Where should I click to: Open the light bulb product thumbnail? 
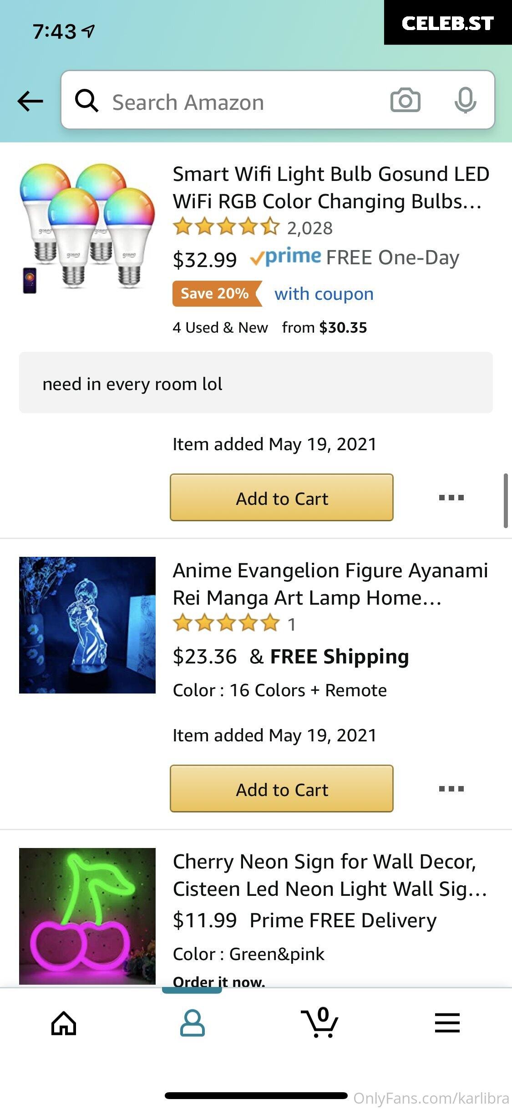click(87, 229)
